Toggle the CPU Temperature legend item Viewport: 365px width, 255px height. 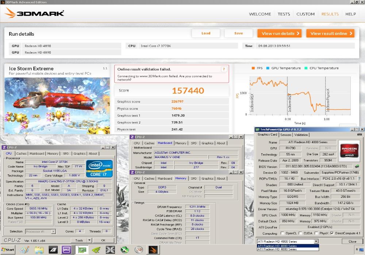click(x=322, y=68)
